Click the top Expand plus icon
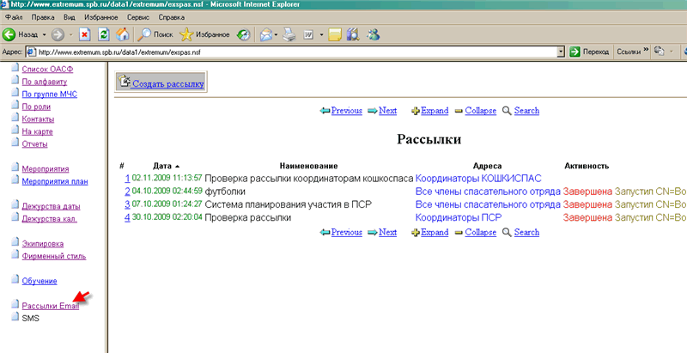 tap(416, 111)
